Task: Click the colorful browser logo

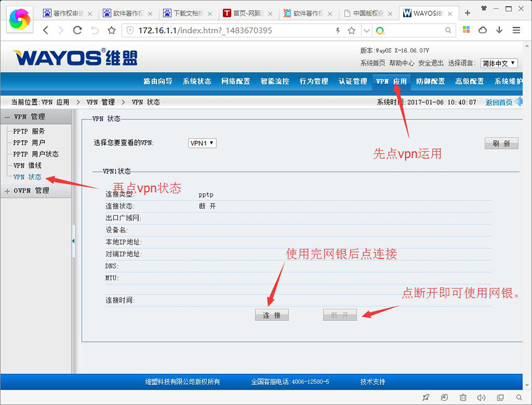Action: click(20, 20)
